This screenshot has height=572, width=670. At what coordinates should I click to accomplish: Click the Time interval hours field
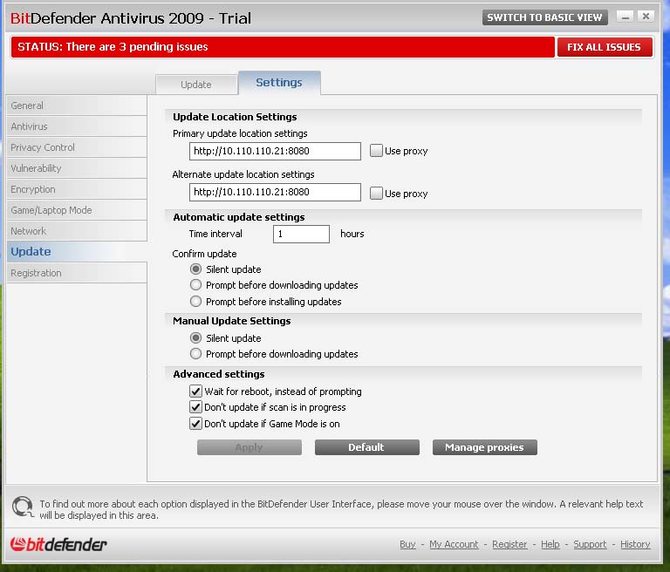(x=301, y=234)
